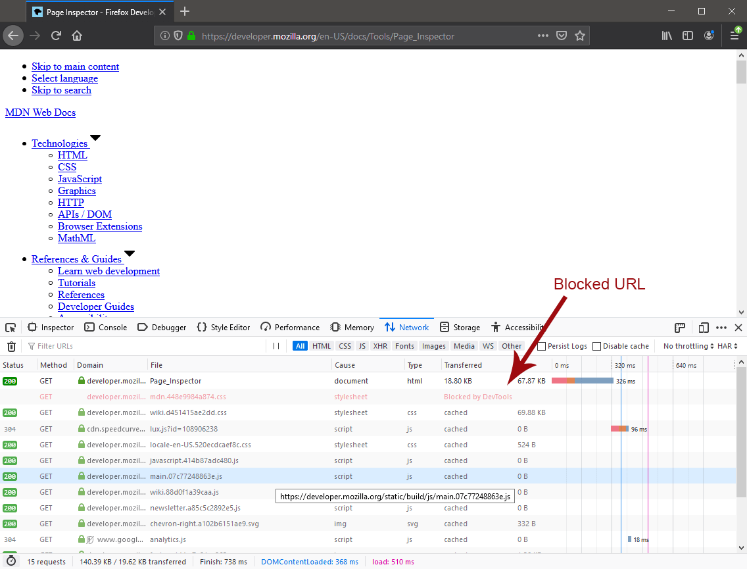Bookmark this page with the star icon
Viewport: 747px width, 569px height.
(580, 36)
